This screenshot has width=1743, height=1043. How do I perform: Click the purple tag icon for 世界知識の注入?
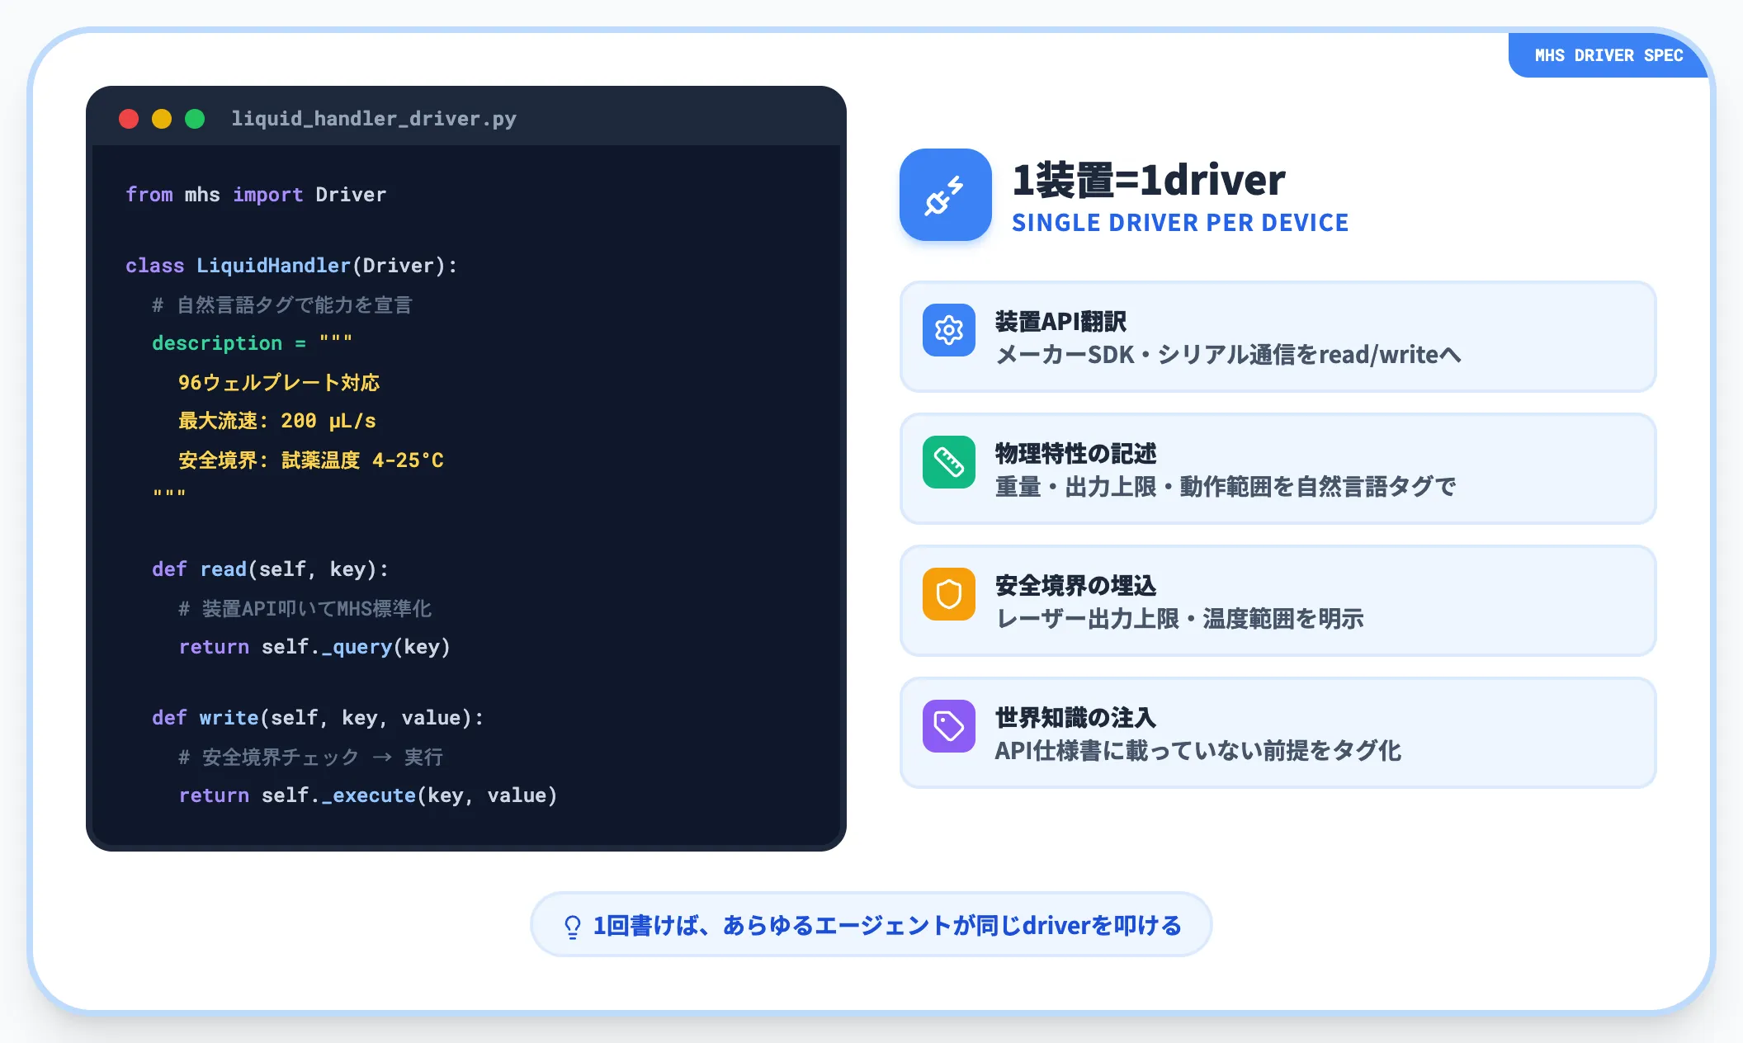click(x=948, y=726)
